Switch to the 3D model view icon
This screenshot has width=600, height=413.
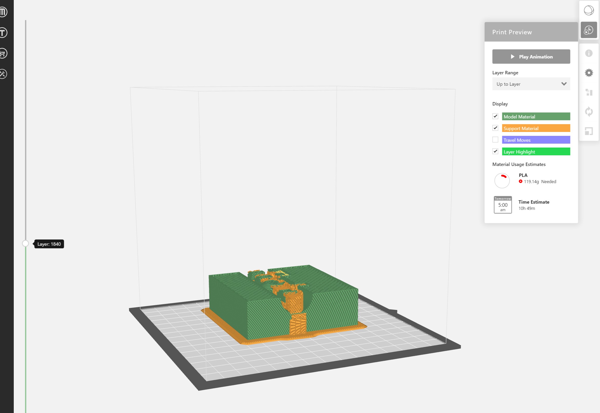(589, 11)
